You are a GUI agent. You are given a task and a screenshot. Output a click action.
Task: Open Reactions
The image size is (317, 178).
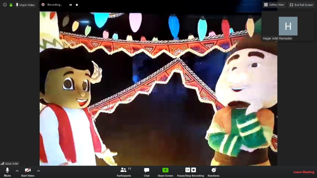pyautogui.click(x=214, y=172)
